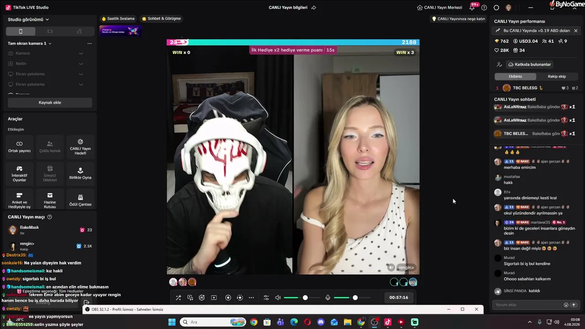585x329 pixels.
Task: Open Birlikte Oyna tool
Action: click(80, 174)
